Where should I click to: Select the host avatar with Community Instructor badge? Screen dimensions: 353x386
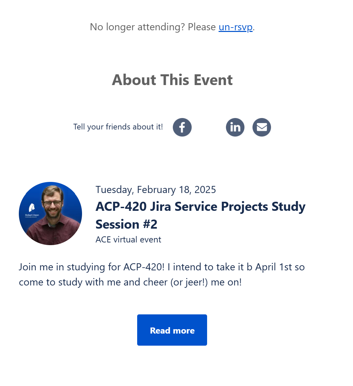[50, 213]
